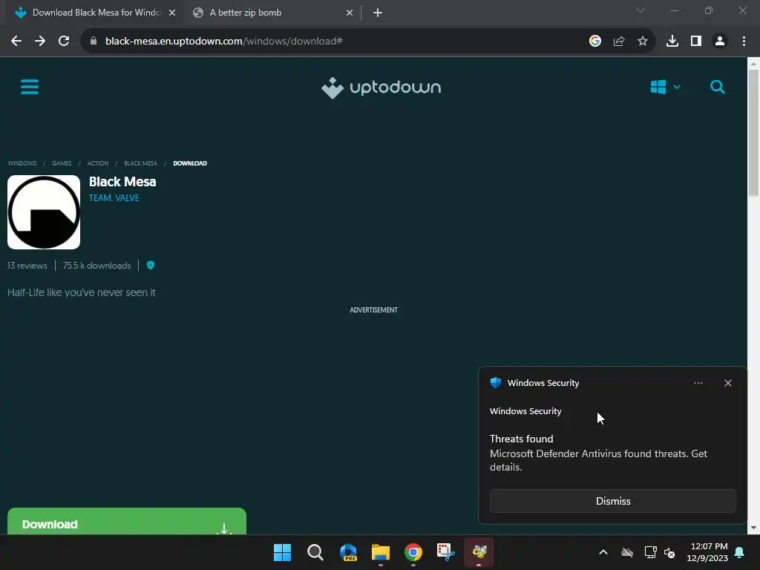Image resolution: width=760 pixels, height=570 pixels.
Task: Open the Uptodown site search
Action: (x=718, y=88)
